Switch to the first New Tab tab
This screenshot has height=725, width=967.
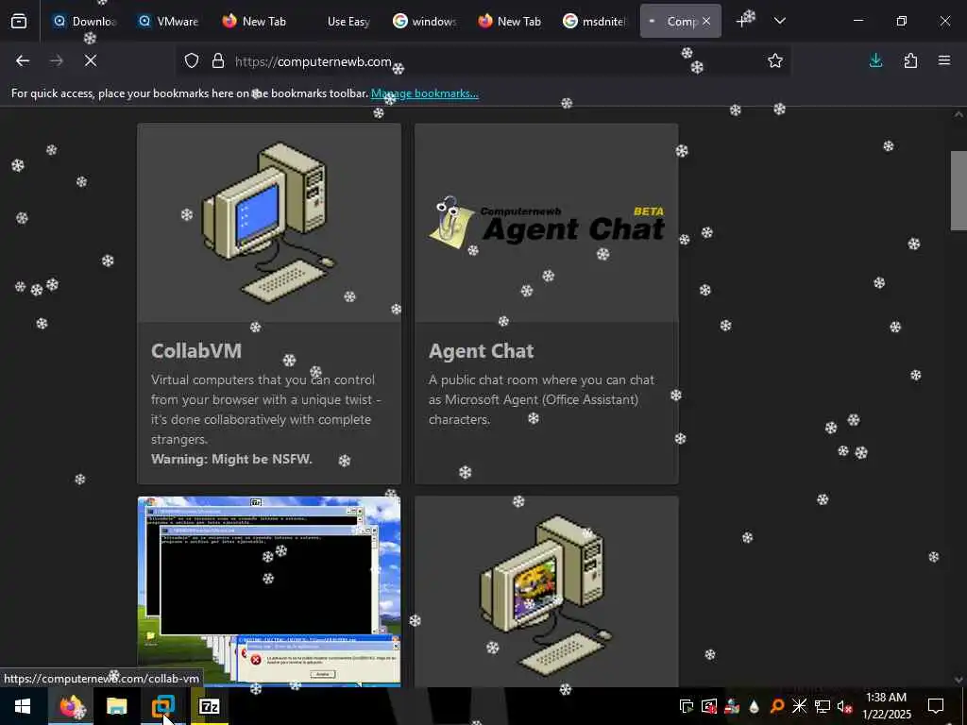[253, 21]
